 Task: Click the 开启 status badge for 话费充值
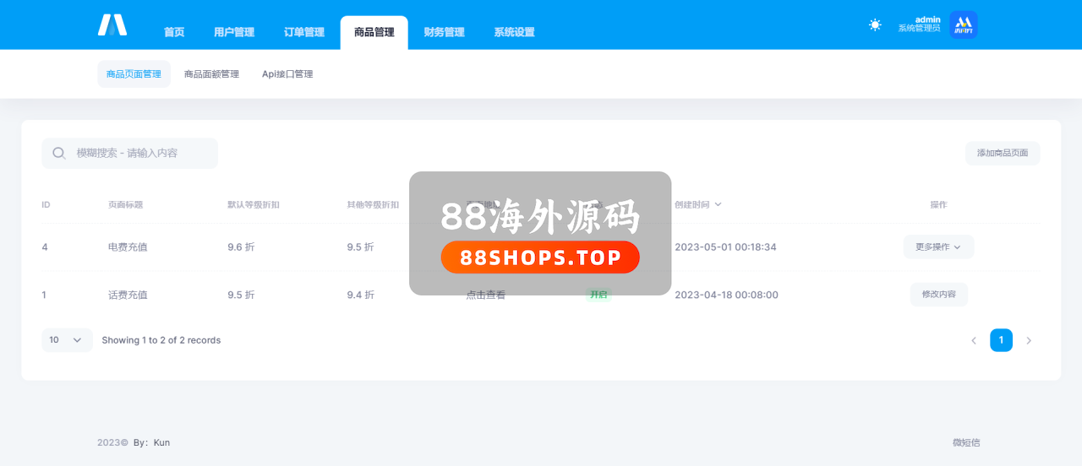[598, 295]
